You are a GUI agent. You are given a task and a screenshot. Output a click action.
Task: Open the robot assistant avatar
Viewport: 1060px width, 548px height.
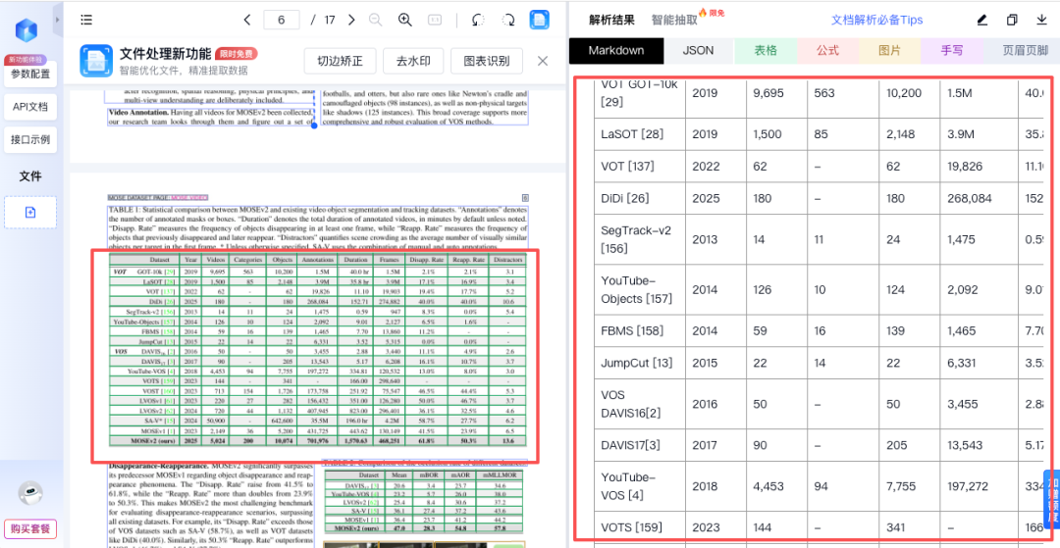point(30,494)
